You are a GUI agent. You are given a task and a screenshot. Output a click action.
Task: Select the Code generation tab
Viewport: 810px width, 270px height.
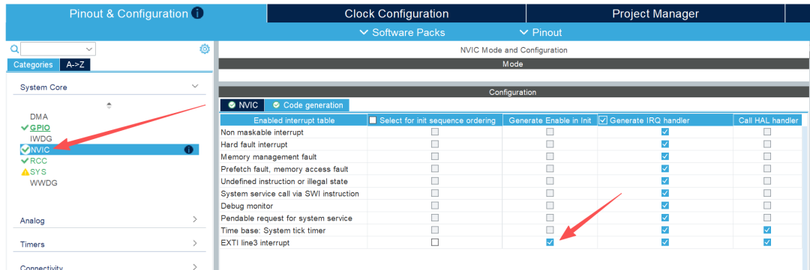307,105
